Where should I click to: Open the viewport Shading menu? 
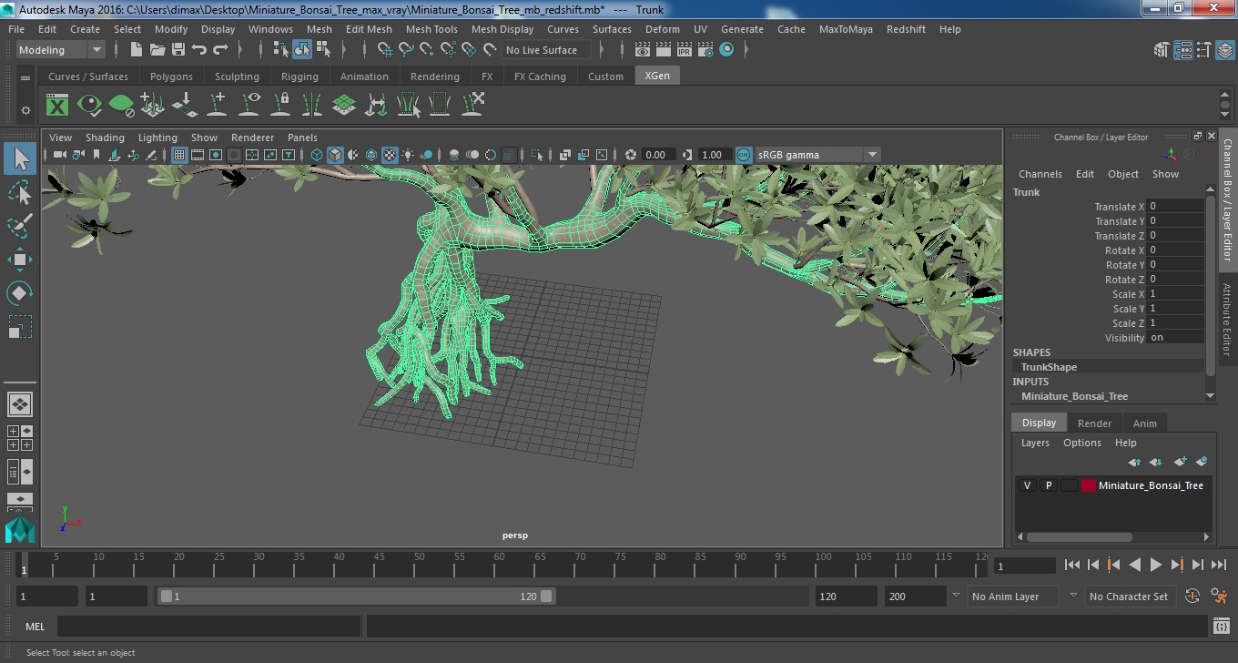(105, 138)
